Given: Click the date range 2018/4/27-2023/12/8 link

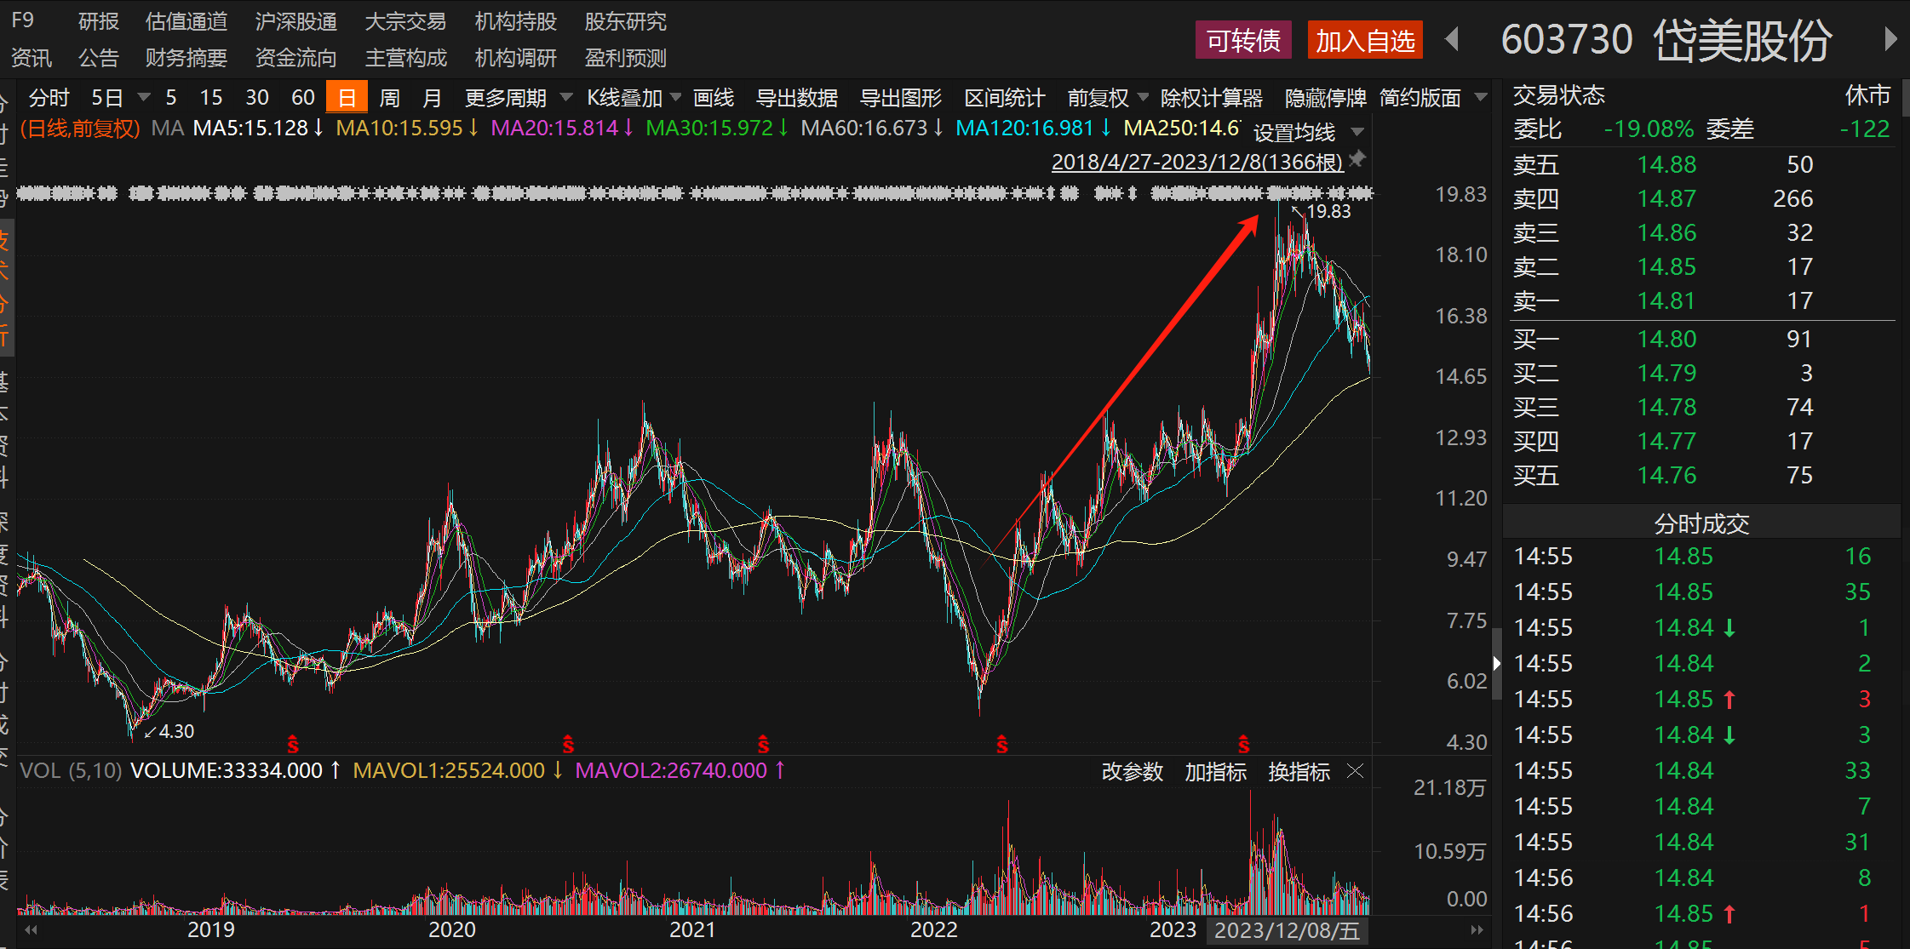Looking at the screenshot, I should tap(1196, 162).
